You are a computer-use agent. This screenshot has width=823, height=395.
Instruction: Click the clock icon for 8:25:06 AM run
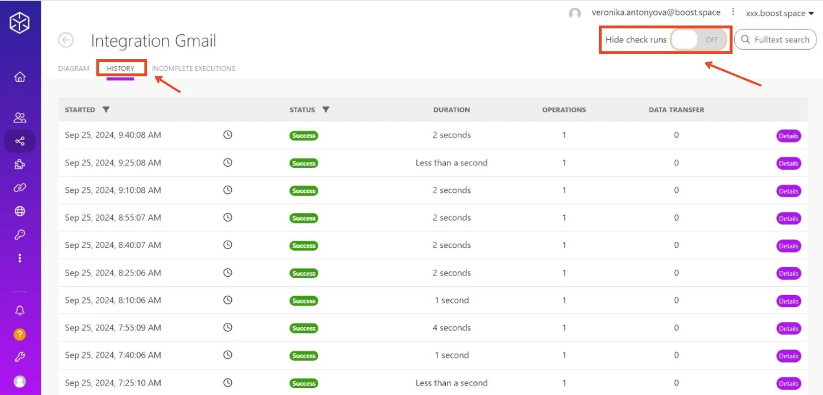coord(228,273)
